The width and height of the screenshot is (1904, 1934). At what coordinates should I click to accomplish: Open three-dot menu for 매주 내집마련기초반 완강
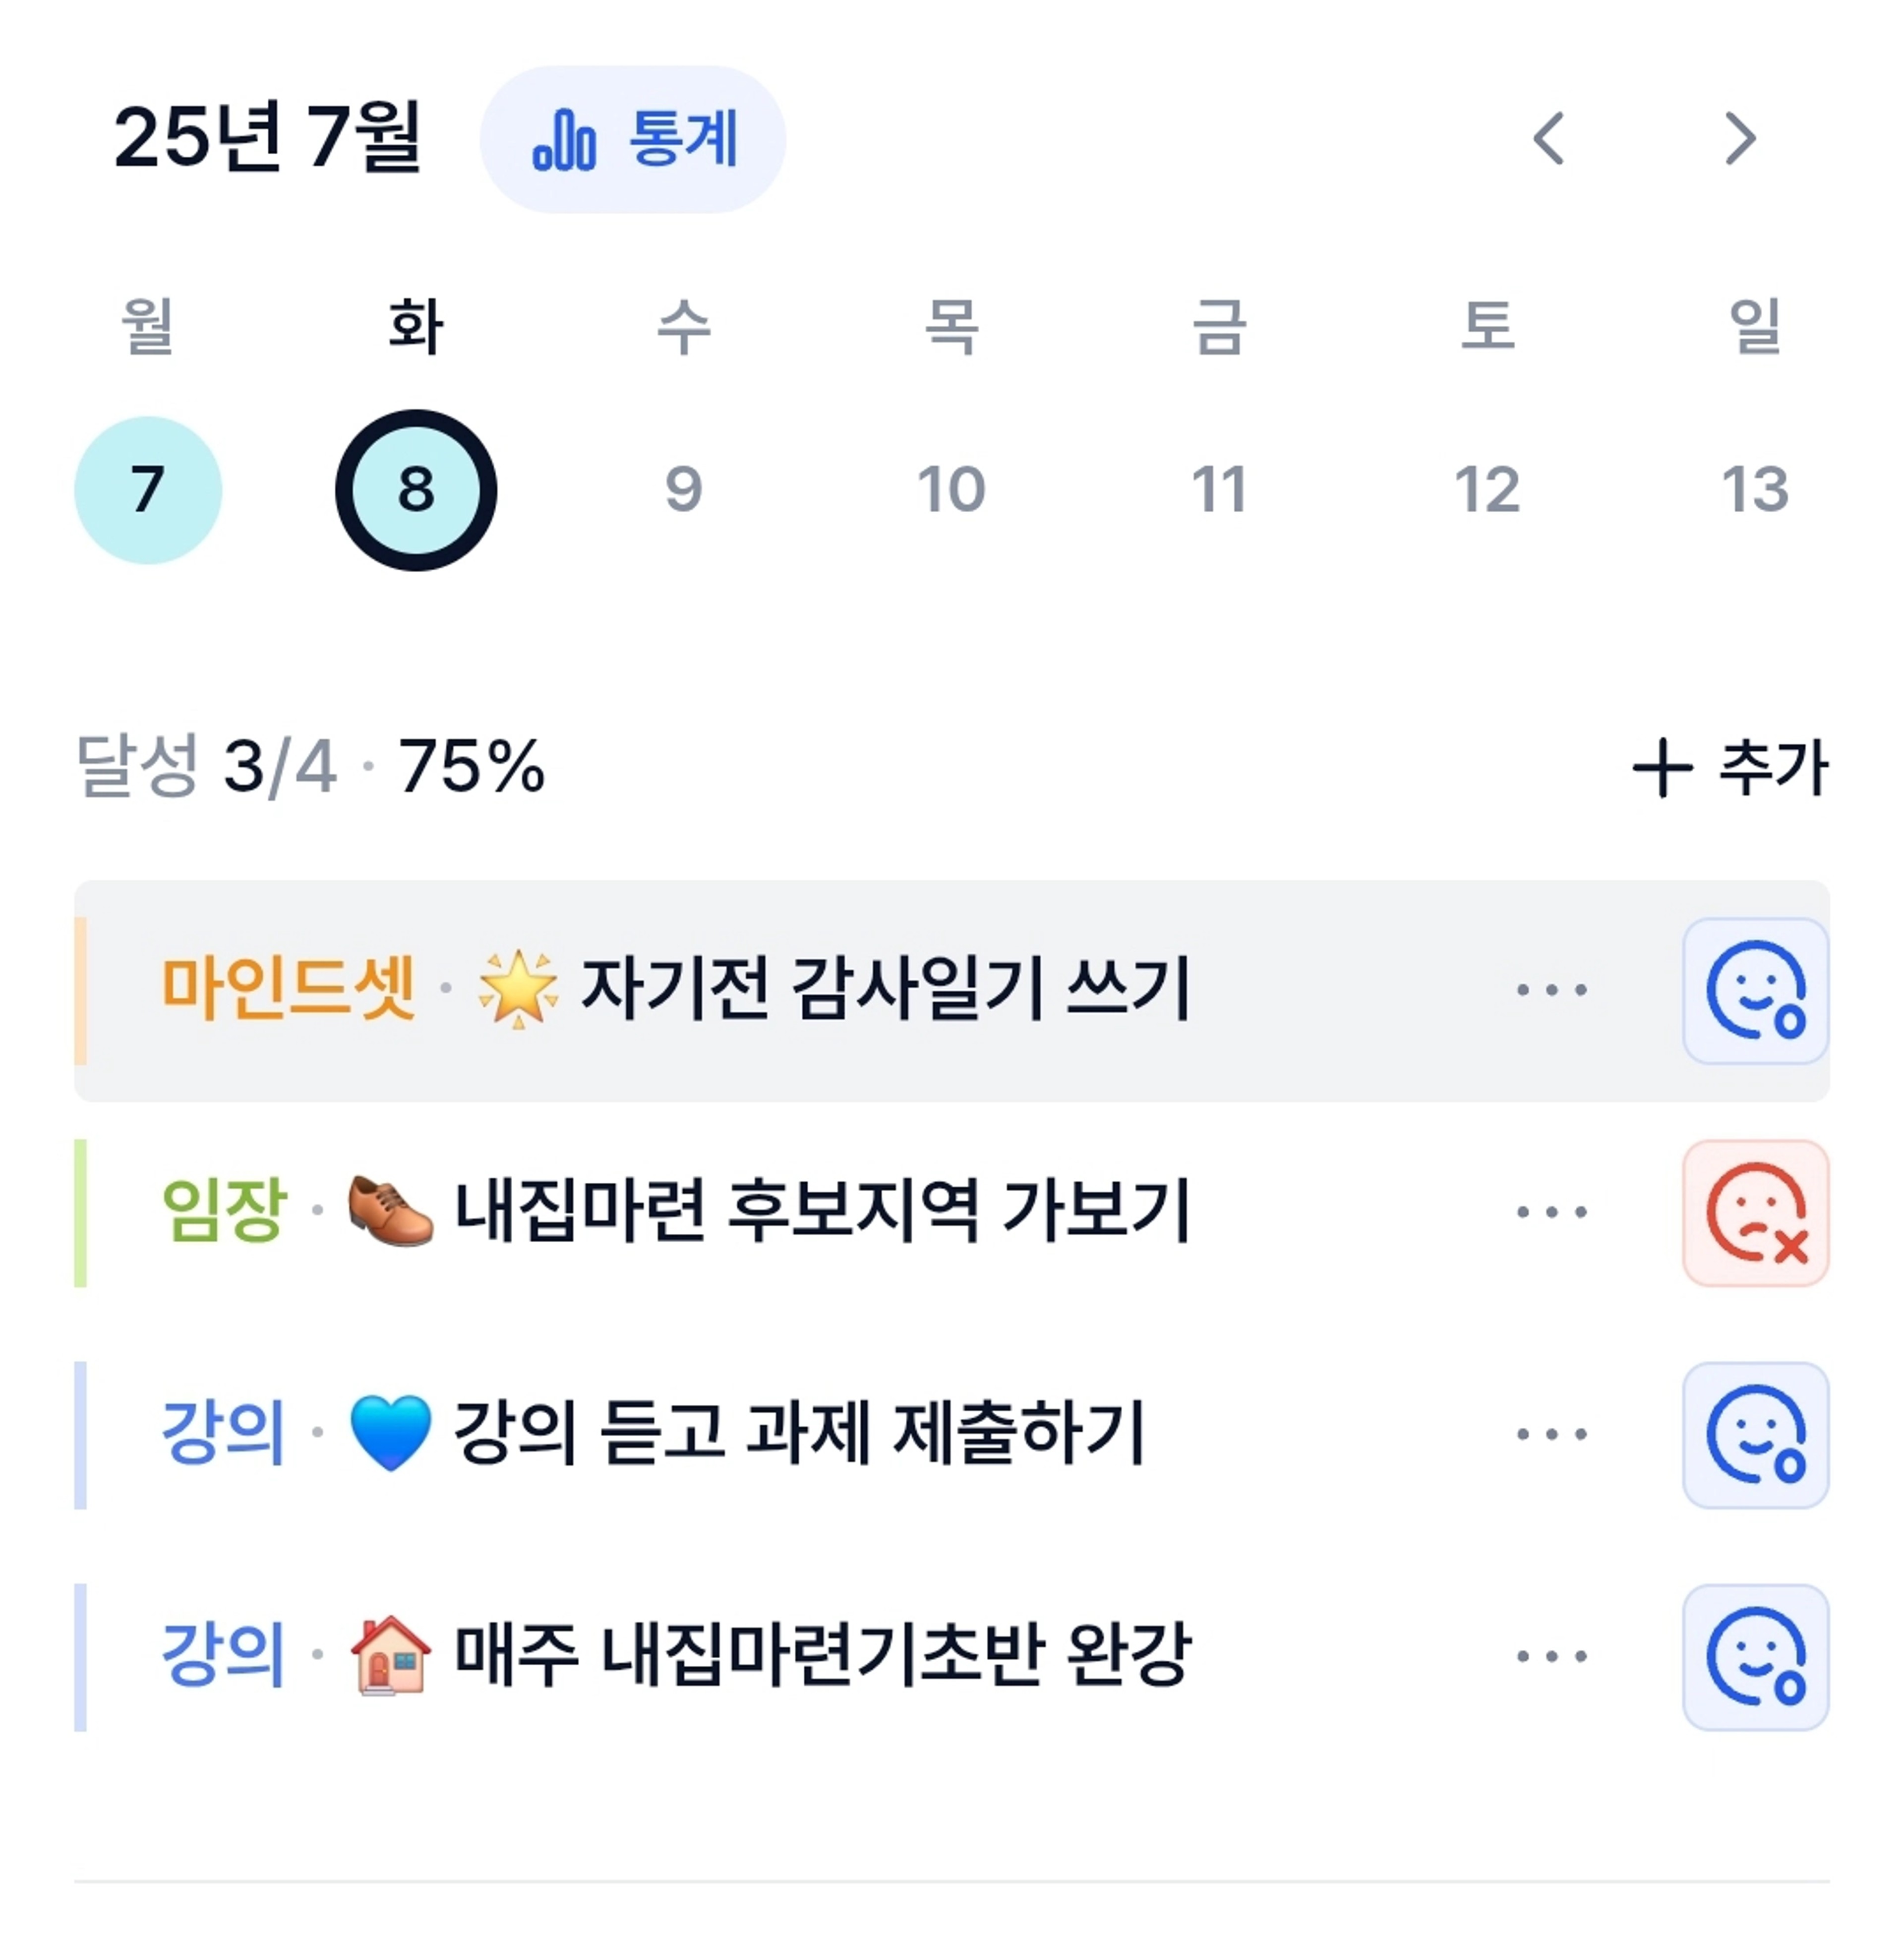point(1552,1656)
